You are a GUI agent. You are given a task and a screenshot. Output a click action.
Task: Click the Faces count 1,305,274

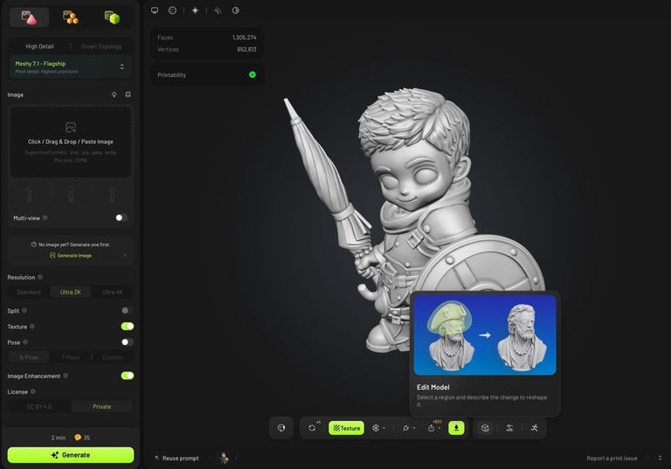pos(245,38)
